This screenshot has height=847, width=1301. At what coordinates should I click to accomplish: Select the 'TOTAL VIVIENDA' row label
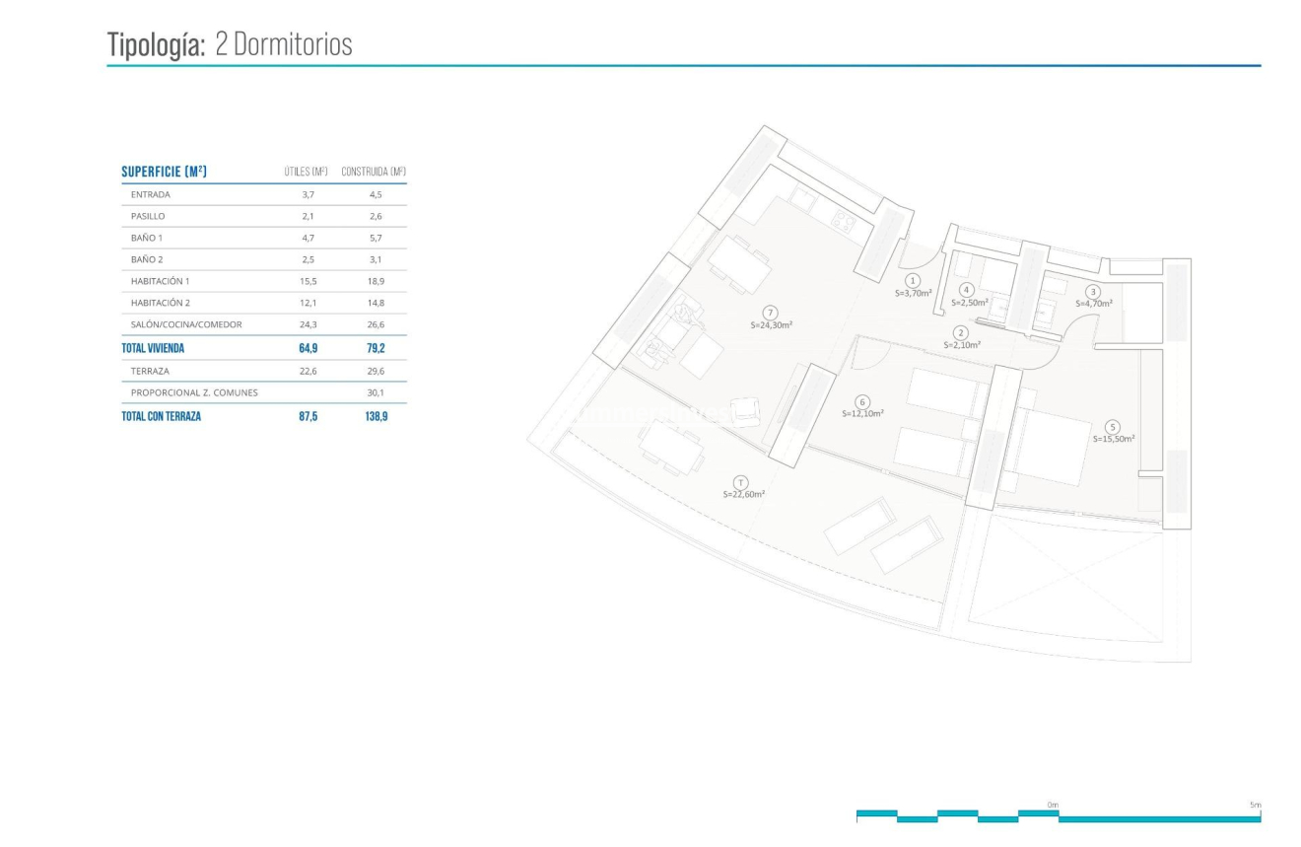coord(153,348)
